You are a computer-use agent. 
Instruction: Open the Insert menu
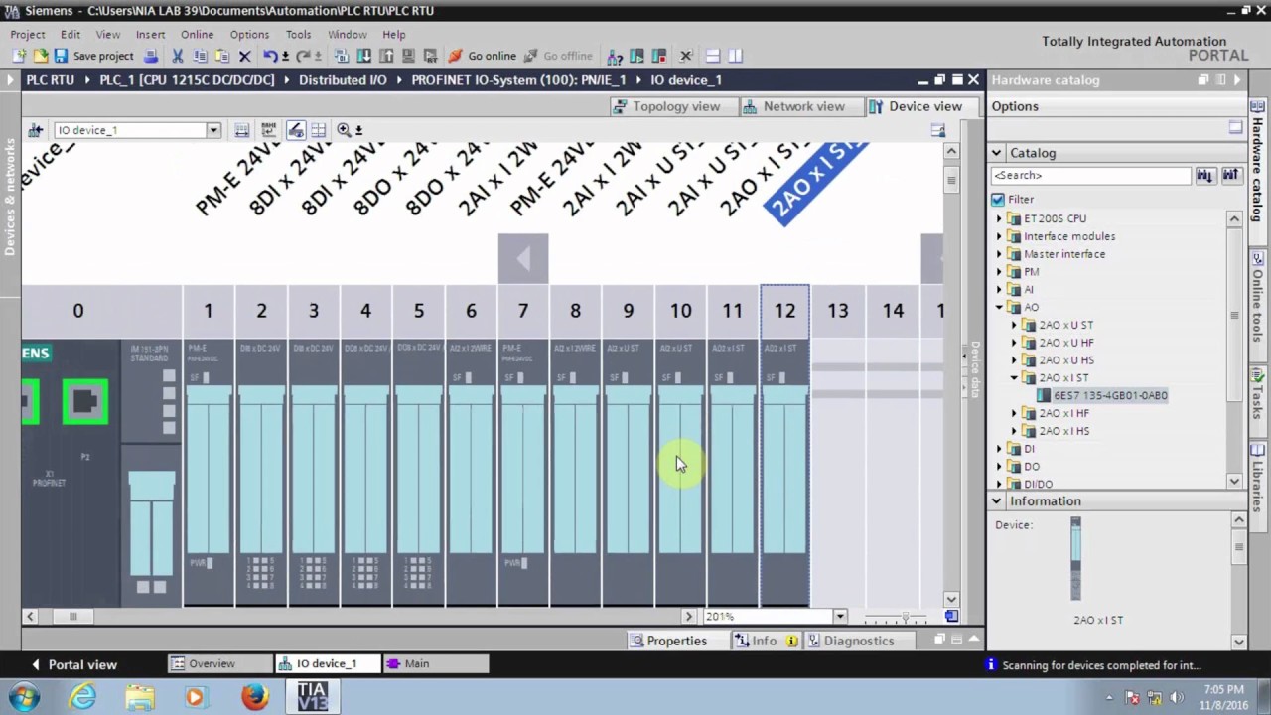(x=150, y=34)
